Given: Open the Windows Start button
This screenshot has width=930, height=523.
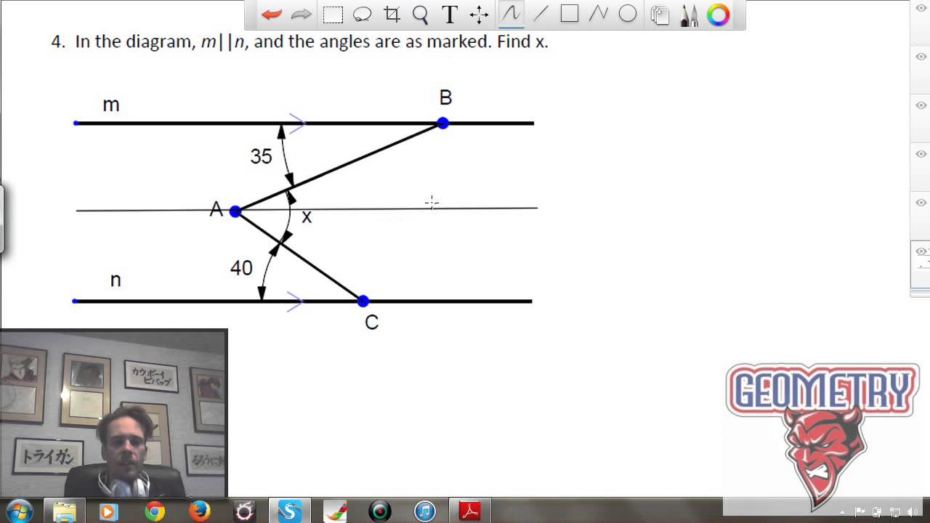Looking at the screenshot, I should (x=18, y=511).
